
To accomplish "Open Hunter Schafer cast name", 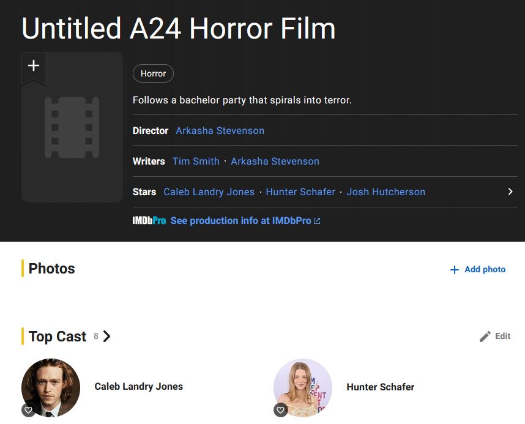I will [381, 387].
